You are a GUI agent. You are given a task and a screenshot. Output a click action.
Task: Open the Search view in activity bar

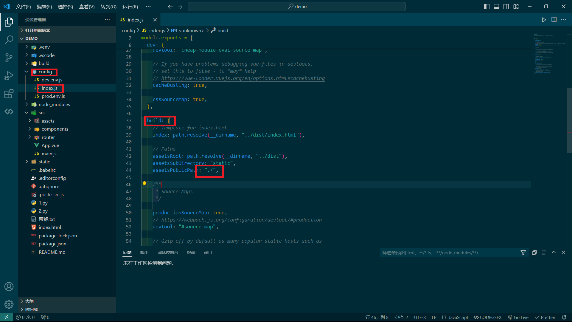9,40
